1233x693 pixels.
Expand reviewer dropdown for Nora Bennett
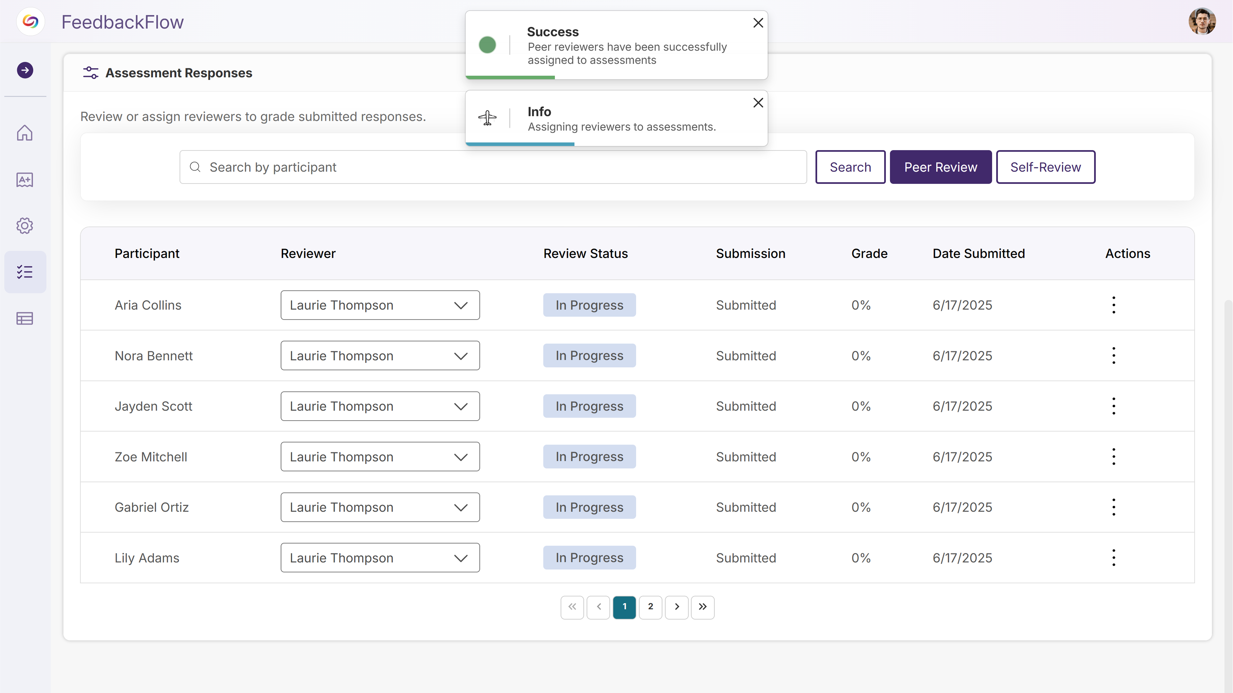coord(380,356)
